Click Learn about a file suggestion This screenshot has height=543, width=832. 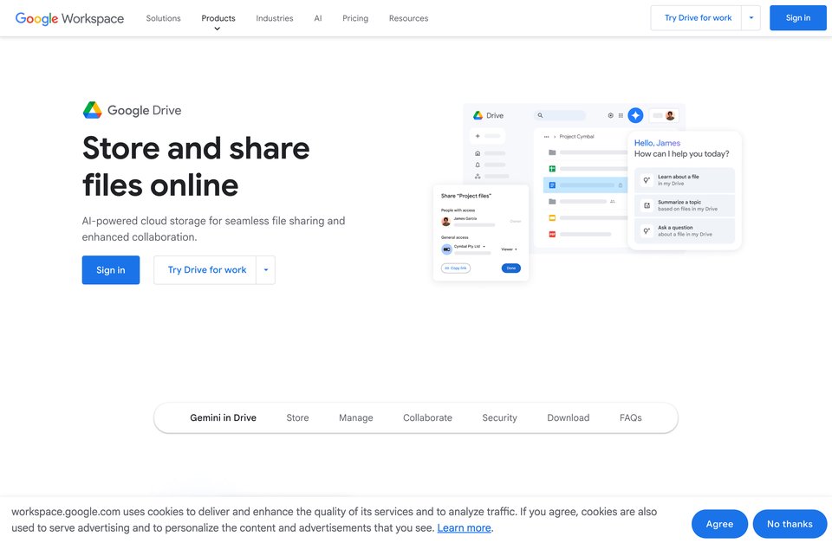coord(685,180)
